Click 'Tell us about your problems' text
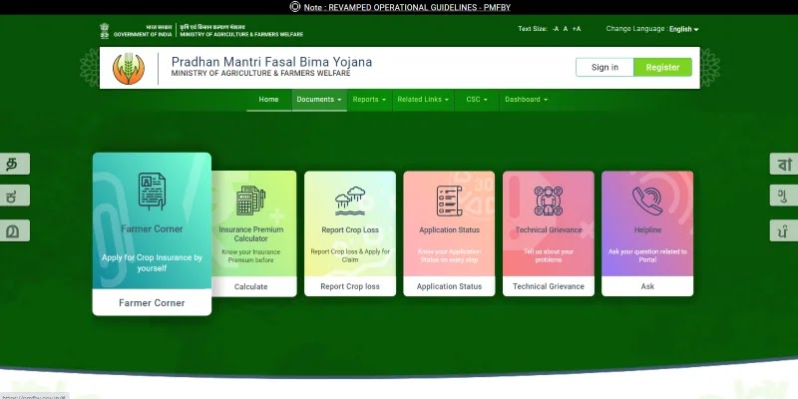 tap(548, 255)
